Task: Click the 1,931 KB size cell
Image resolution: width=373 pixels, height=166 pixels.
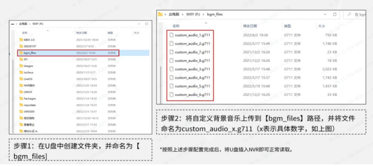Action: tap(329, 86)
